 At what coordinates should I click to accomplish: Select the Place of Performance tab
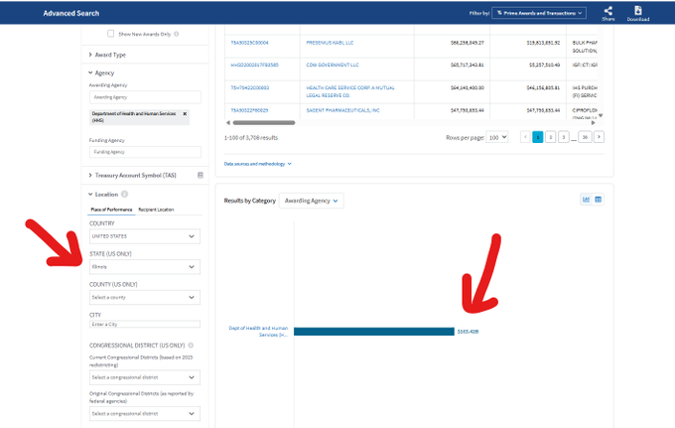pyautogui.click(x=111, y=210)
